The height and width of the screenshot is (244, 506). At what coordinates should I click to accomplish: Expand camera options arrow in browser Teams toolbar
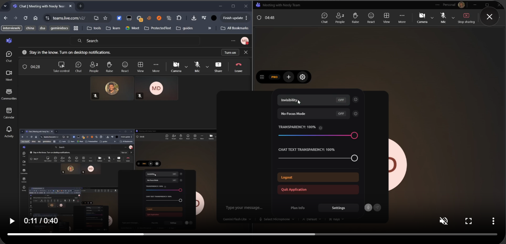click(x=186, y=67)
